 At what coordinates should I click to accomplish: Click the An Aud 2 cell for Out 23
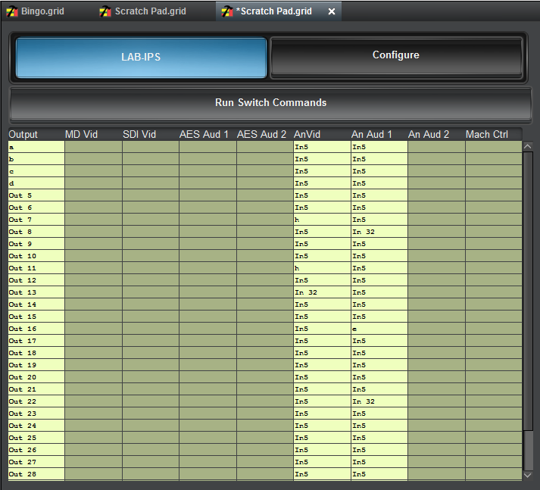436,414
